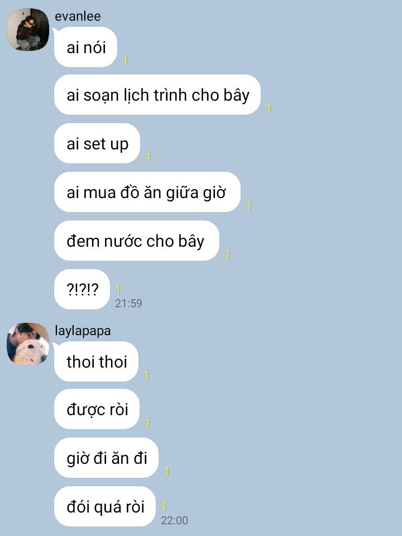Select the 'ai set up' message bubble
Viewport: 402px width, 536px height.
[97, 143]
